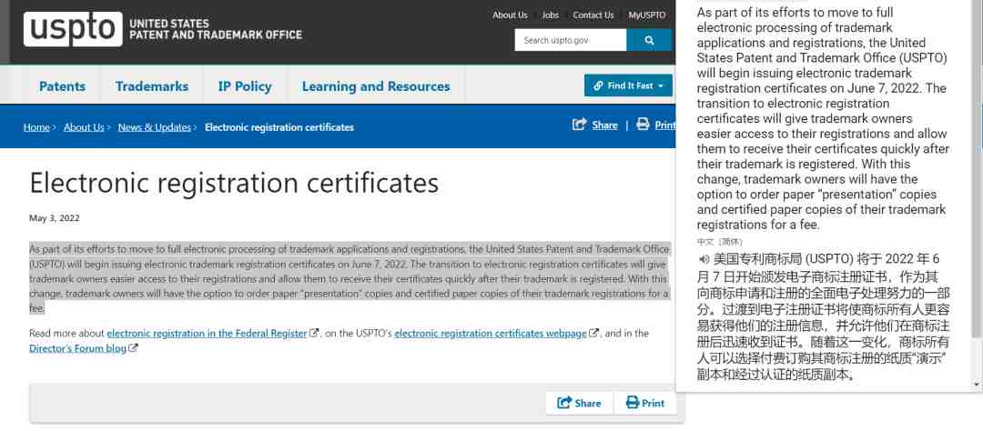
Task: Click scroll down arrow in translation popup
Action: [977, 384]
